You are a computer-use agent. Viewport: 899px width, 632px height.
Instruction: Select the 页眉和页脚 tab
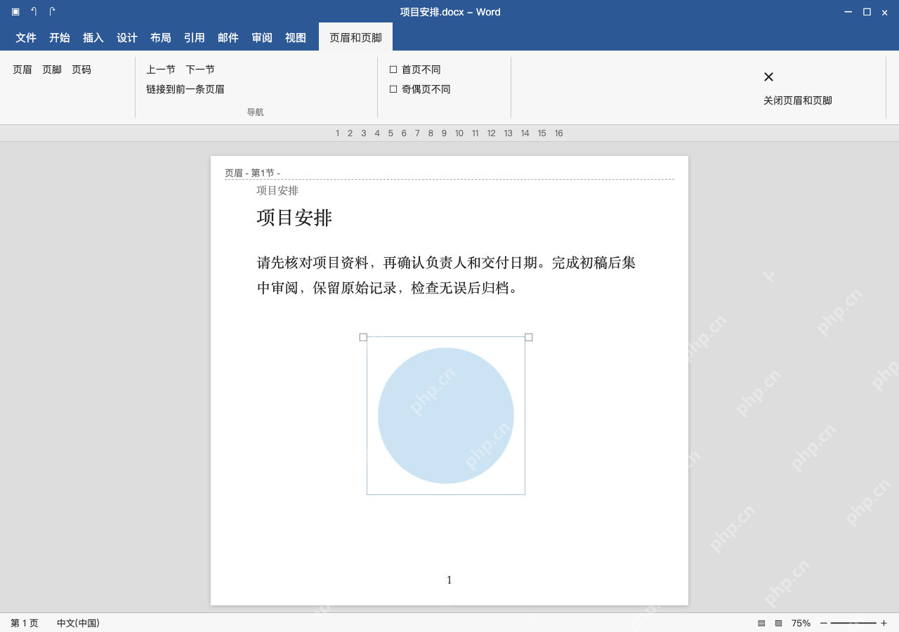tap(355, 37)
